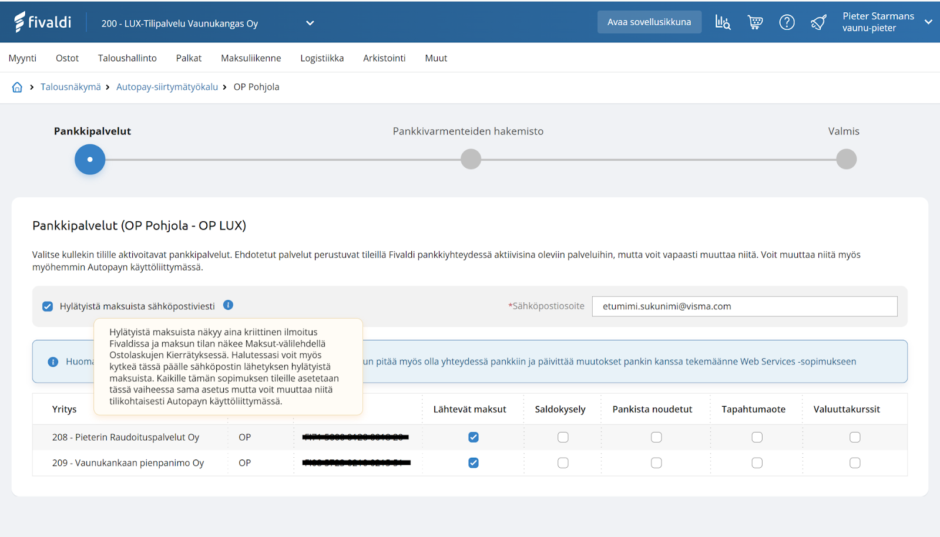This screenshot has width=940, height=537.
Task: Uncheck Lähtevät maksut for 209 Vaunukankaan pienpanimo
Action: click(x=474, y=463)
